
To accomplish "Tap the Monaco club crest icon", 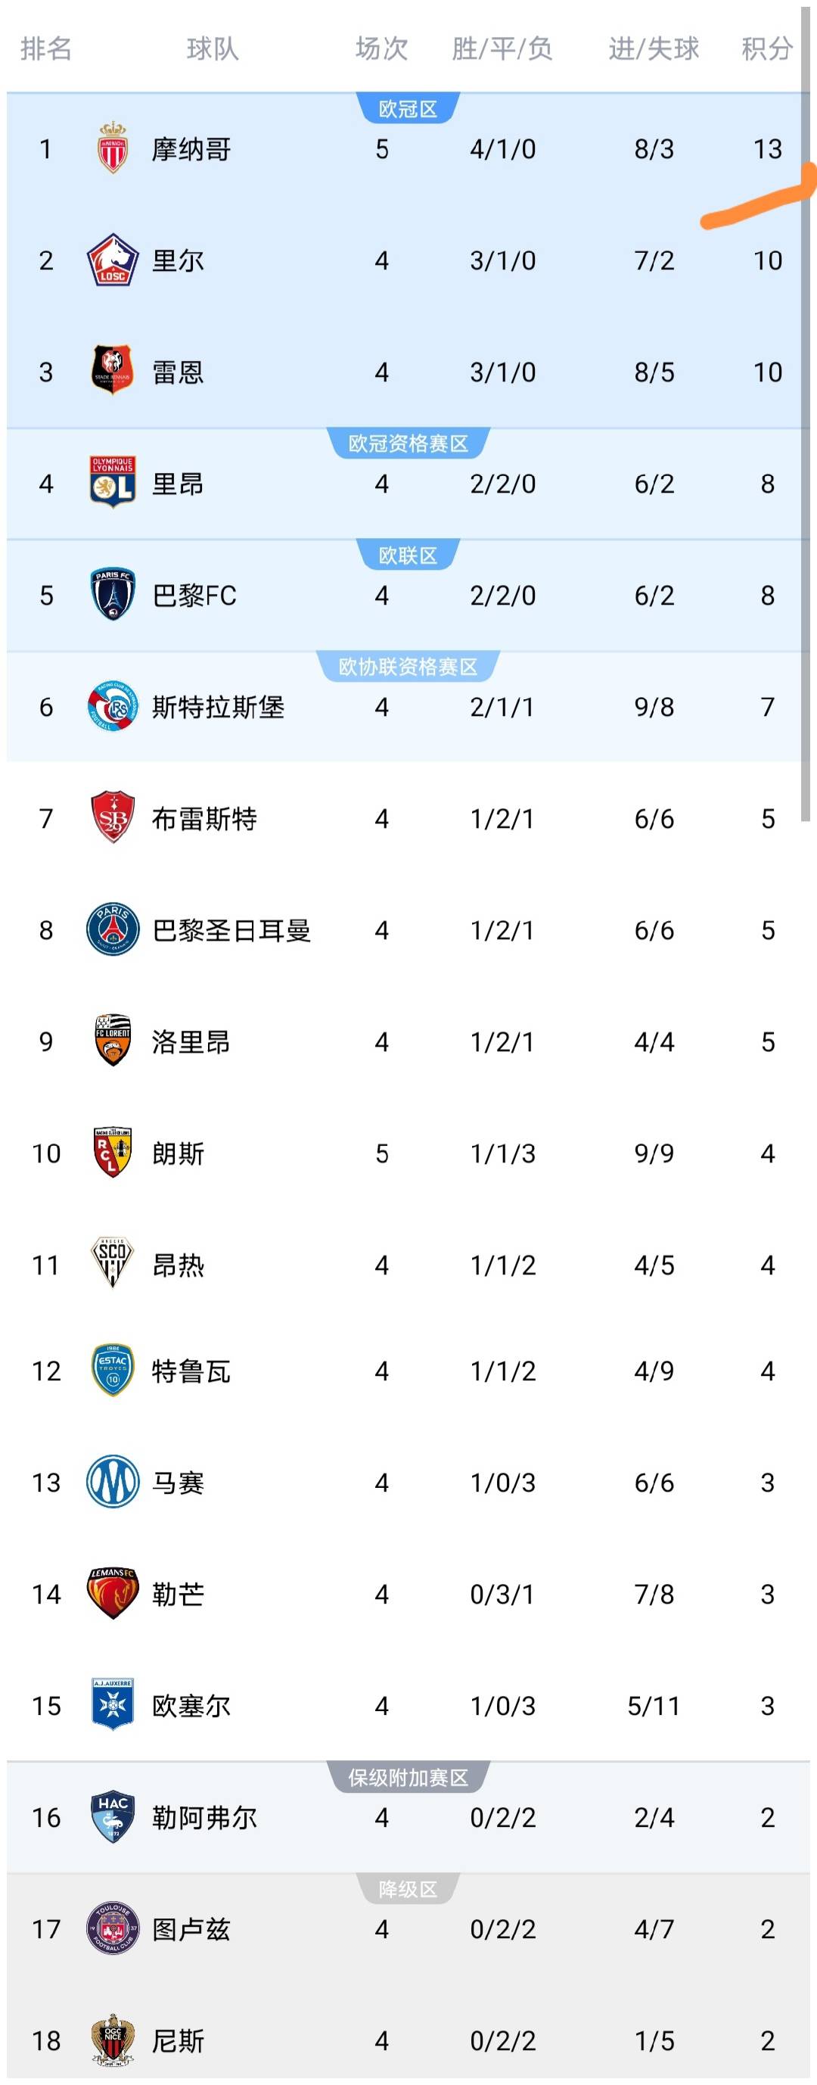I will click(113, 148).
